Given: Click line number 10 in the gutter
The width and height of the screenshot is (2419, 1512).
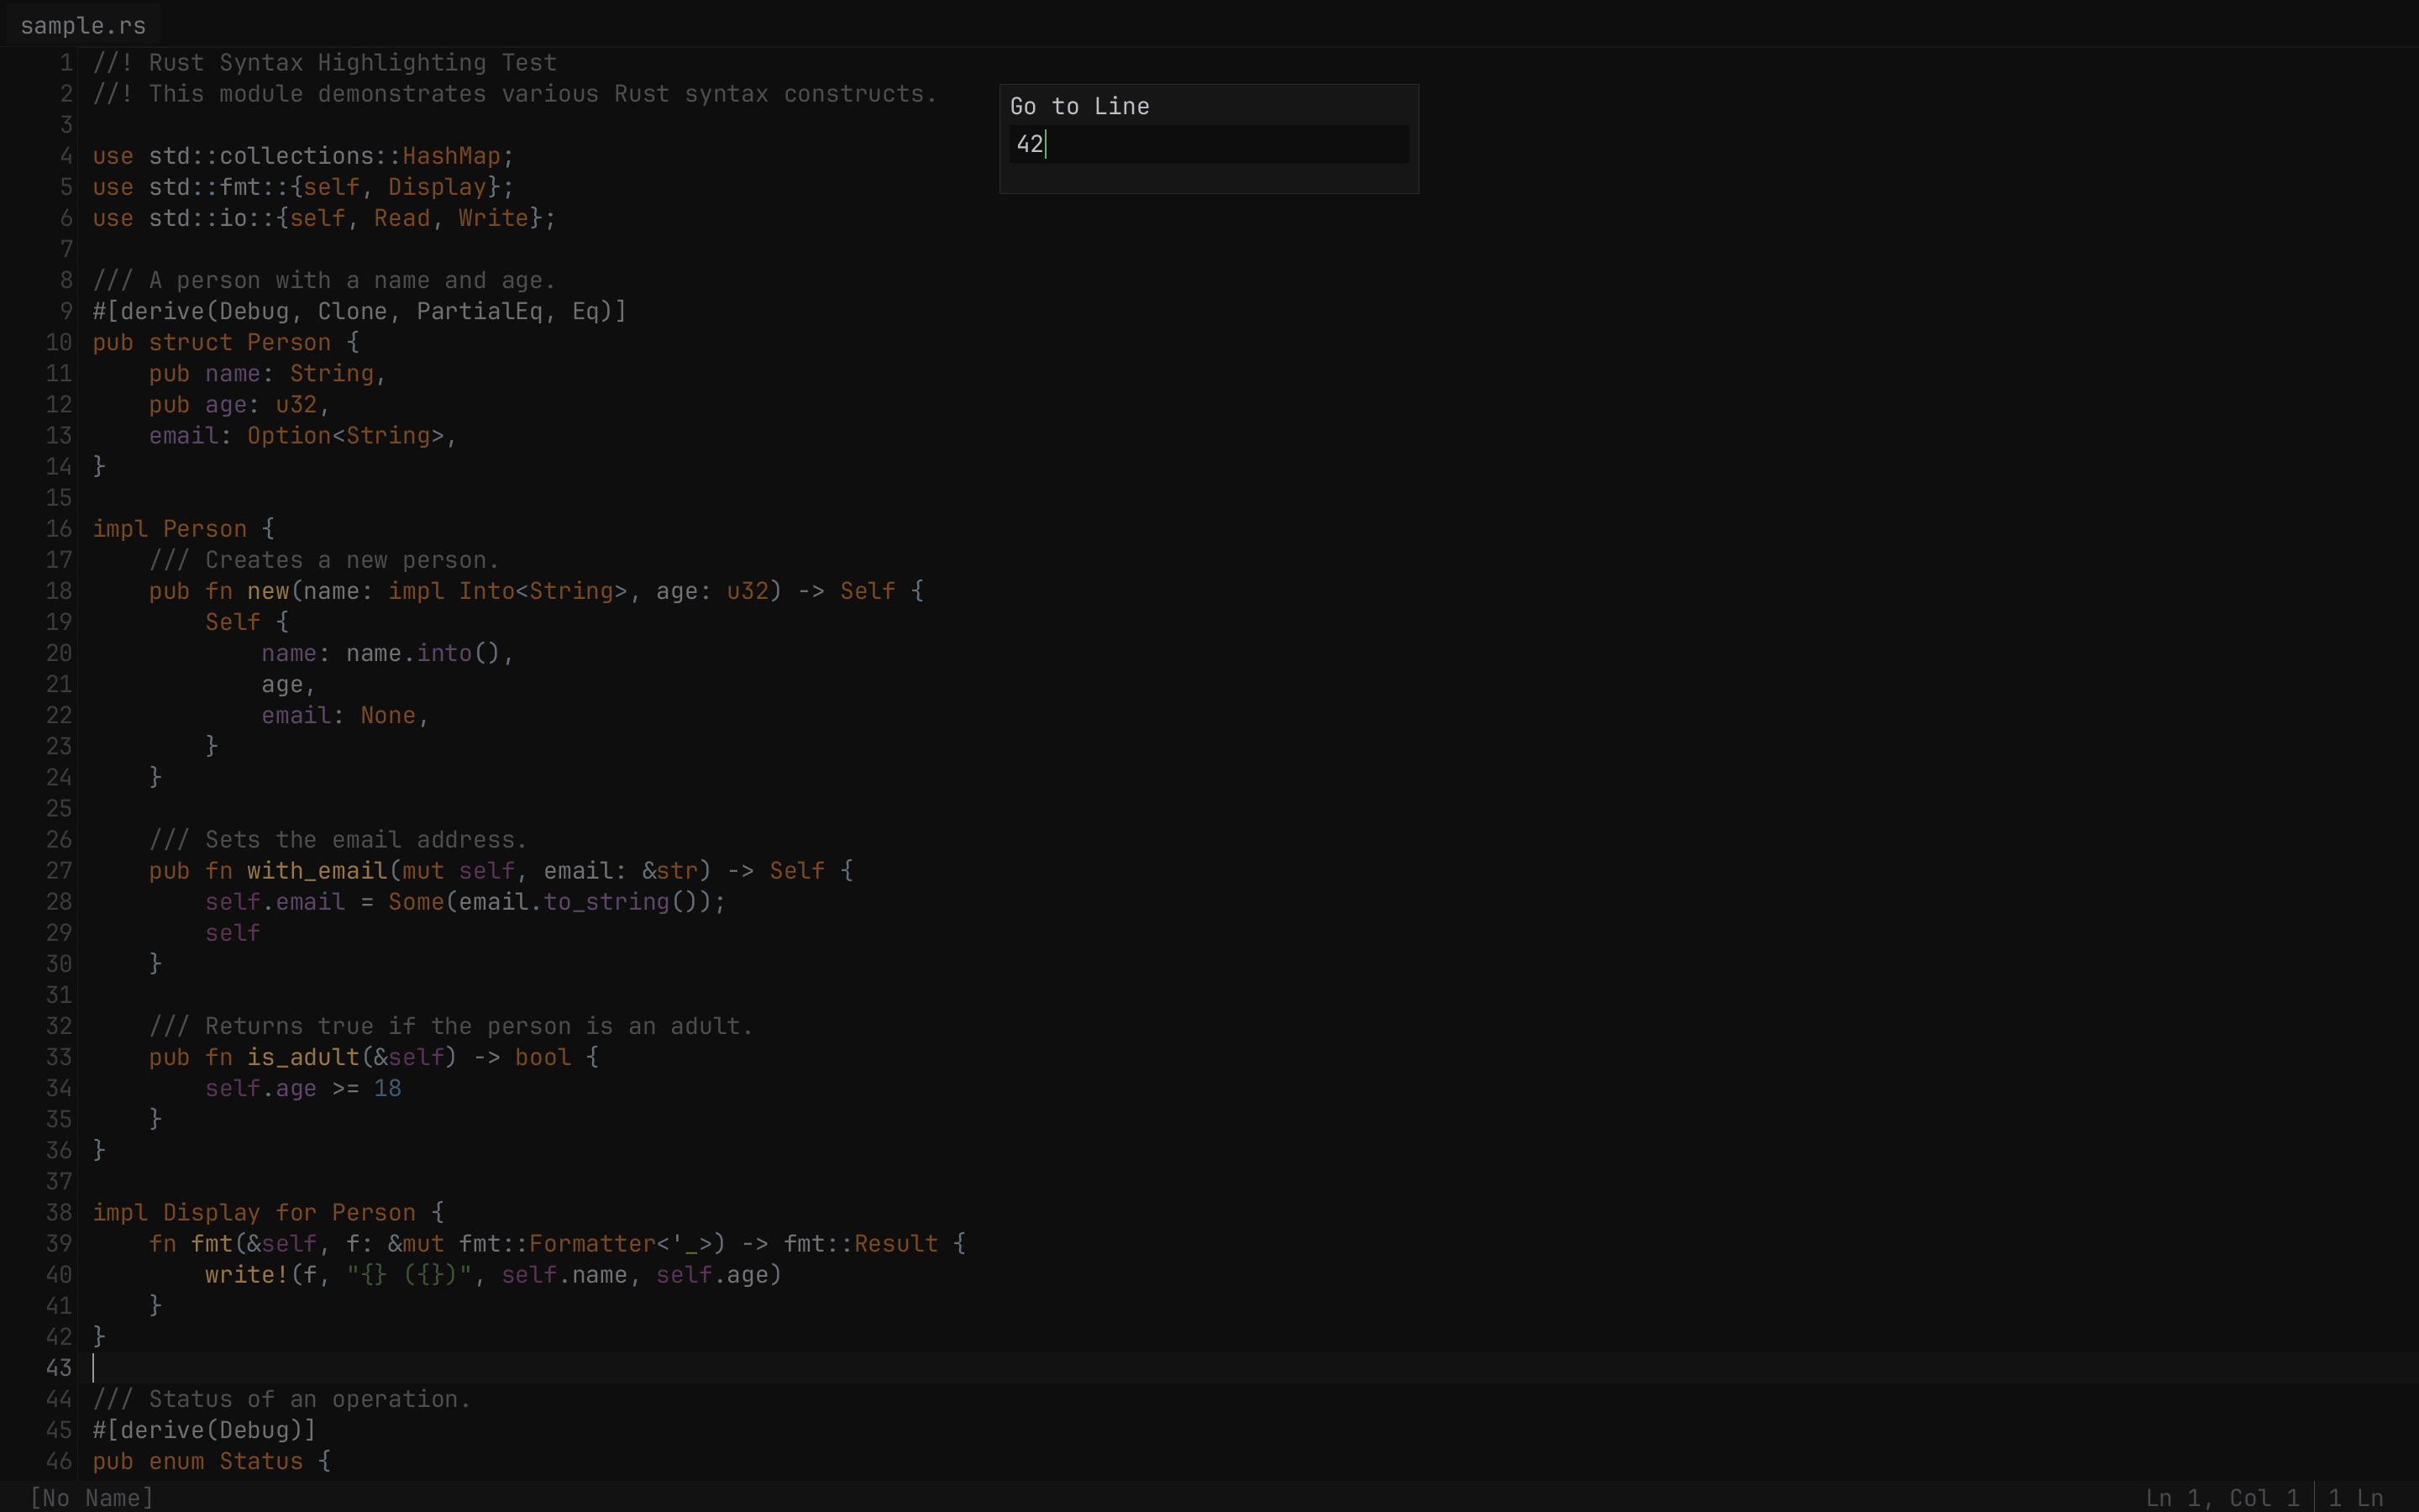Looking at the screenshot, I should 58,342.
